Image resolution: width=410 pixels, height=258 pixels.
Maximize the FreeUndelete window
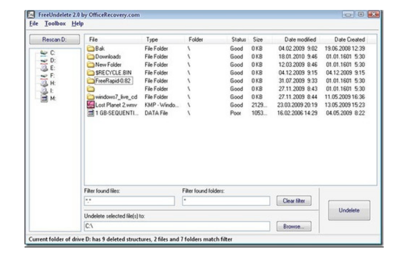(361, 15)
